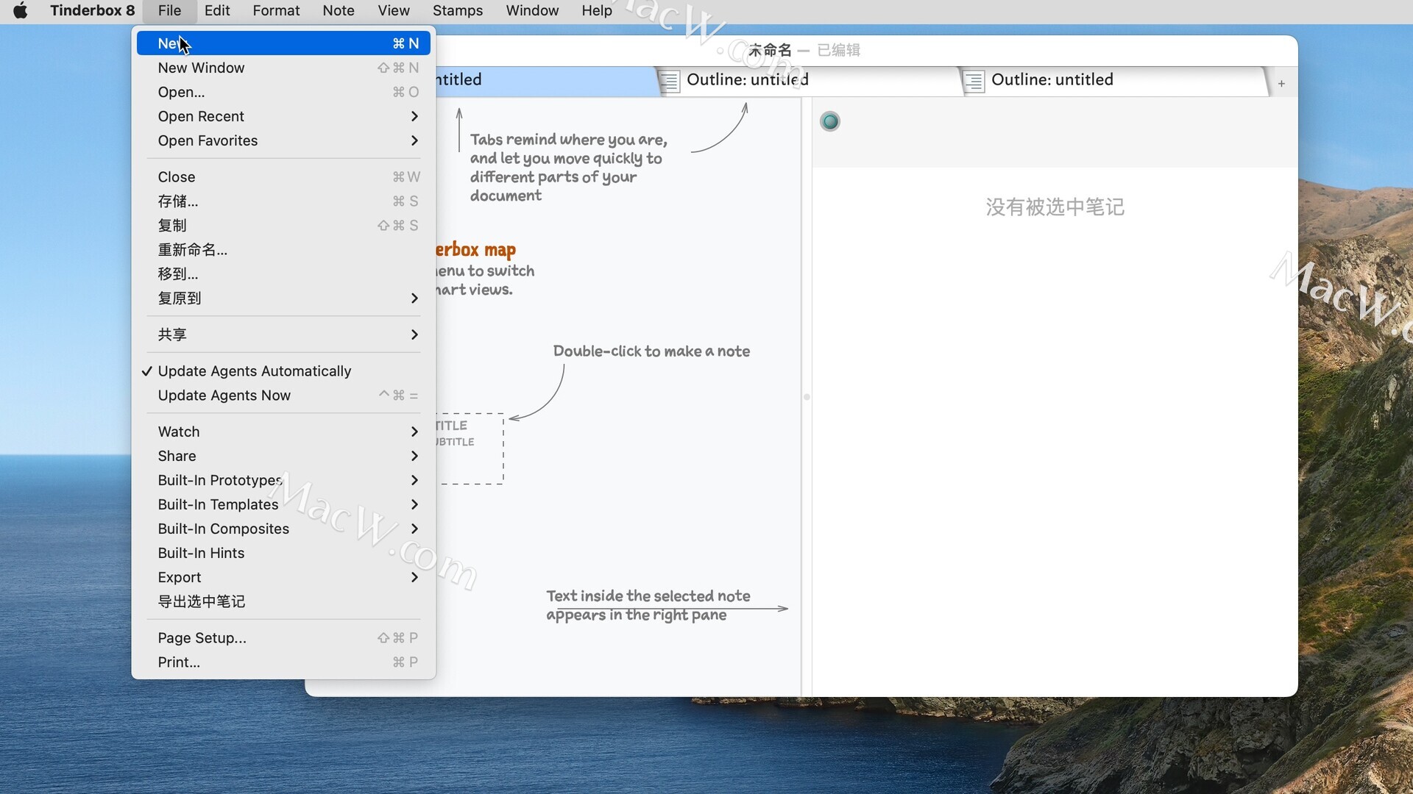Expand the Export submenu
Screen dimensions: 1413x794
pos(283,577)
